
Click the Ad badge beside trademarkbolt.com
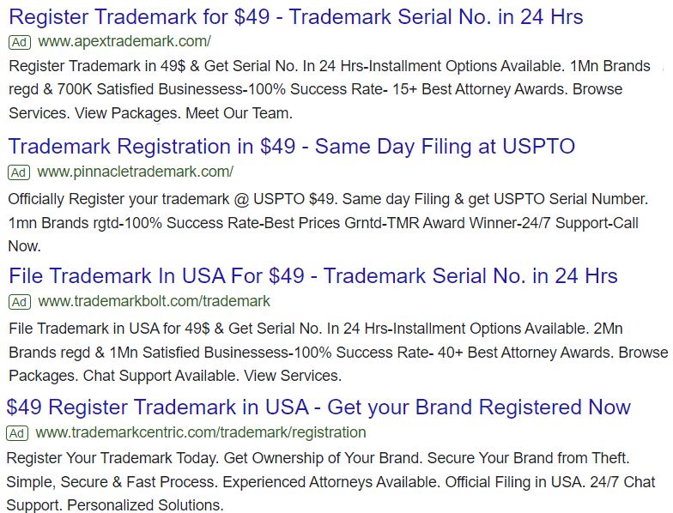point(20,302)
